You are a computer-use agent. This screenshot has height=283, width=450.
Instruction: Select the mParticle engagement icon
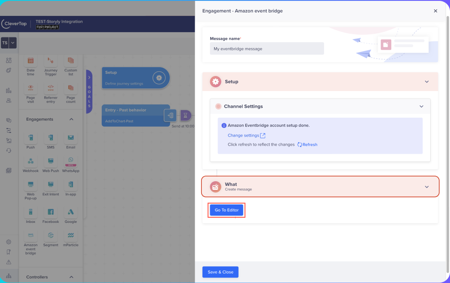tap(70, 235)
